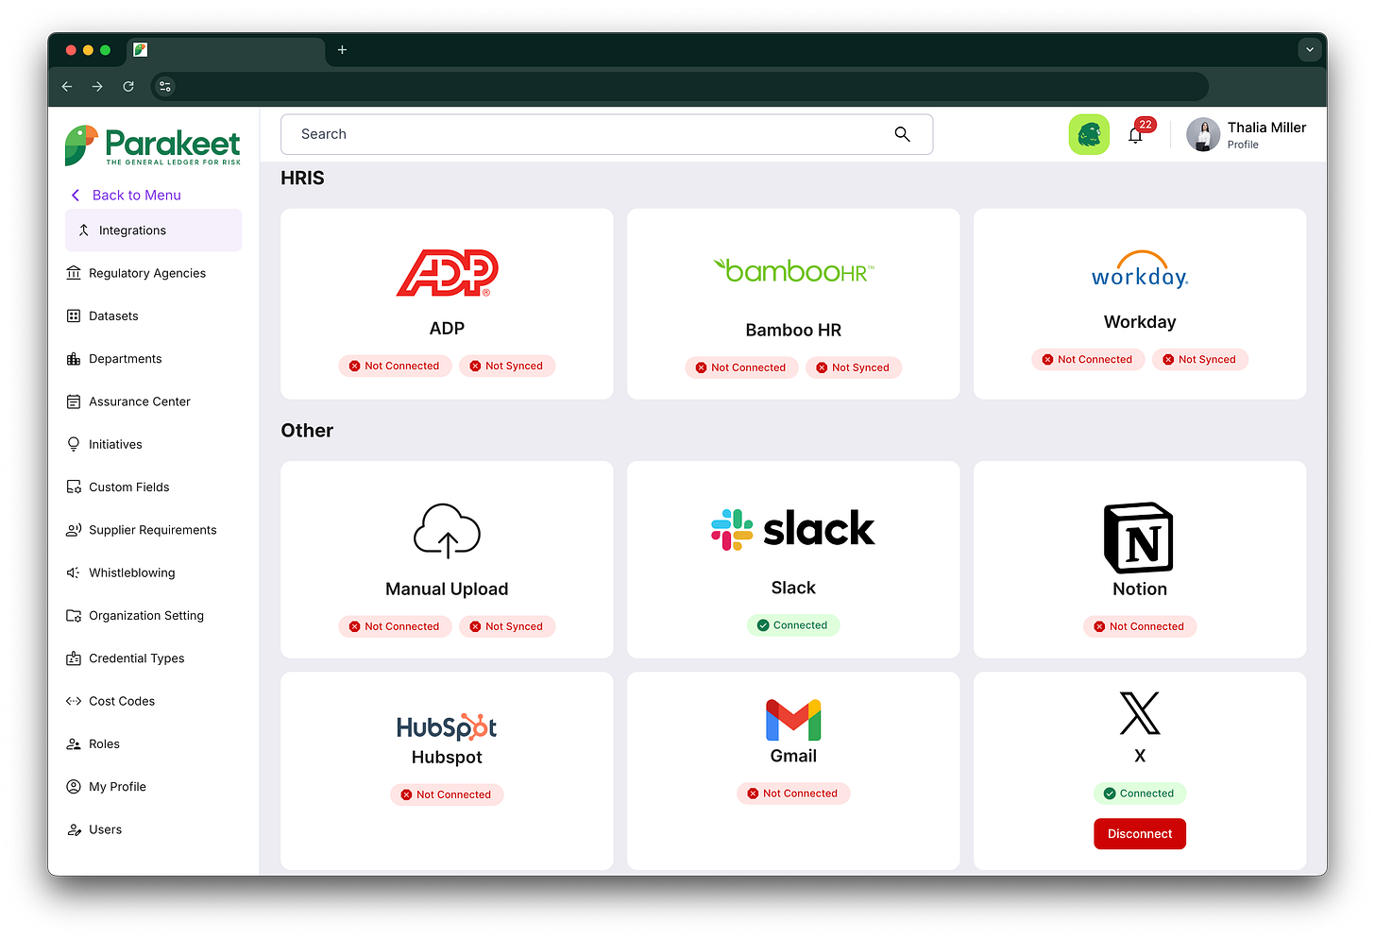Viewport: 1375px width, 939px height.
Task: Open notifications bell with 22 badge
Action: pyautogui.click(x=1136, y=135)
